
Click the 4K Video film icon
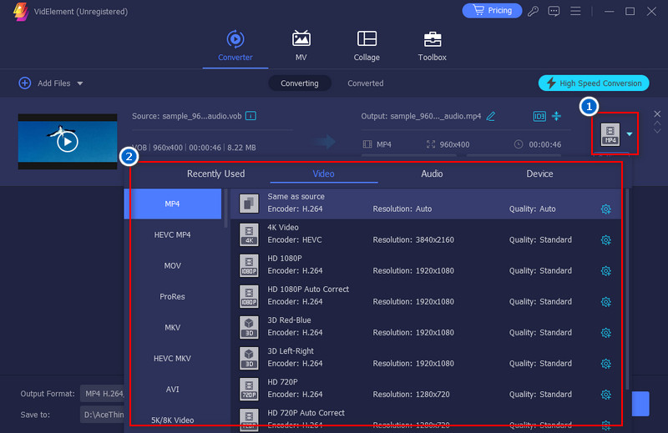pos(249,234)
